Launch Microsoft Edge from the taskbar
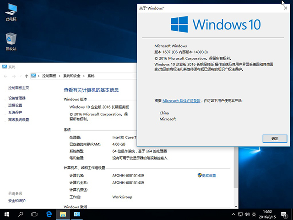293x220 pixels. pyautogui.click(x=48, y=214)
